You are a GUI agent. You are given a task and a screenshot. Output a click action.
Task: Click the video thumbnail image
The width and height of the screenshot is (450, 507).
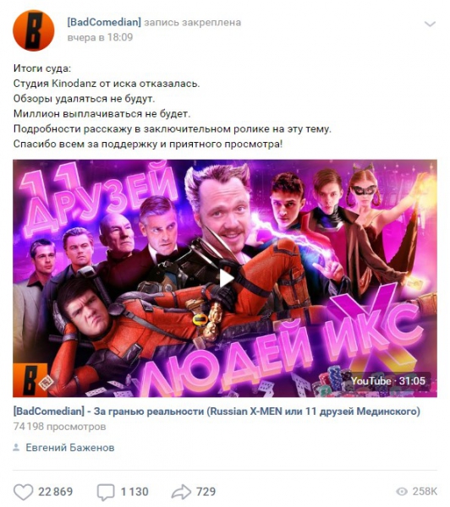(x=225, y=278)
